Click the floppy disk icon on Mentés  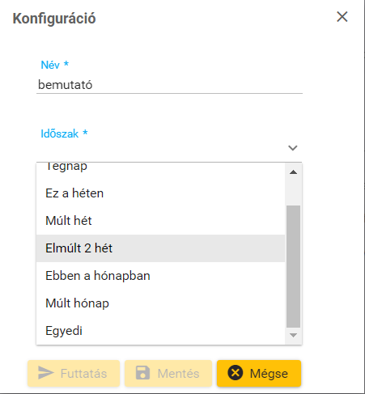(x=142, y=373)
